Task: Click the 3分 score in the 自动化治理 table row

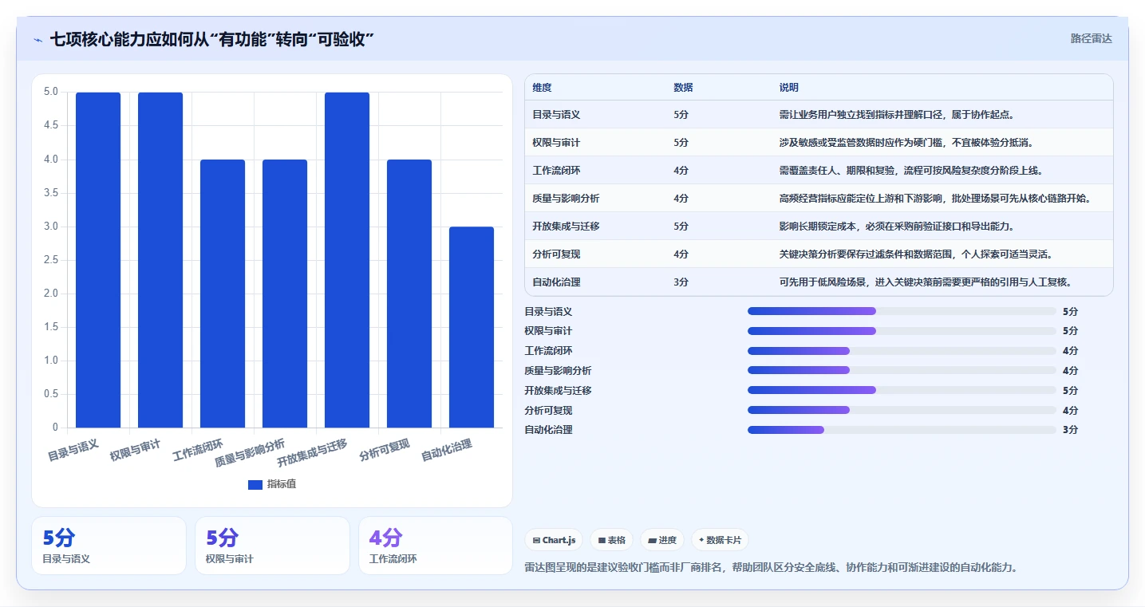Action: (x=681, y=282)
